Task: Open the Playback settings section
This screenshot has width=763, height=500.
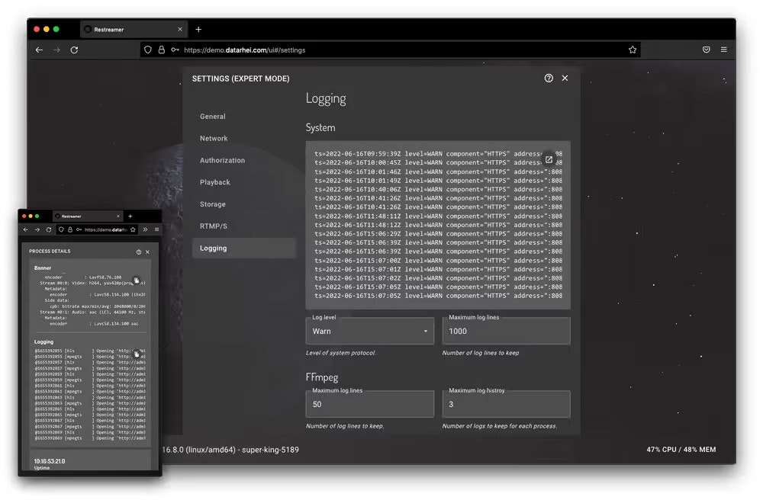Action: click(215, 182)
